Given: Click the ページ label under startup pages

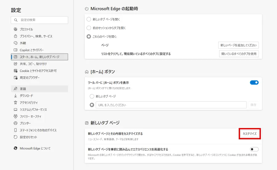Looking at the screenshot, I should pyautogui.click(x=105, y=45).
